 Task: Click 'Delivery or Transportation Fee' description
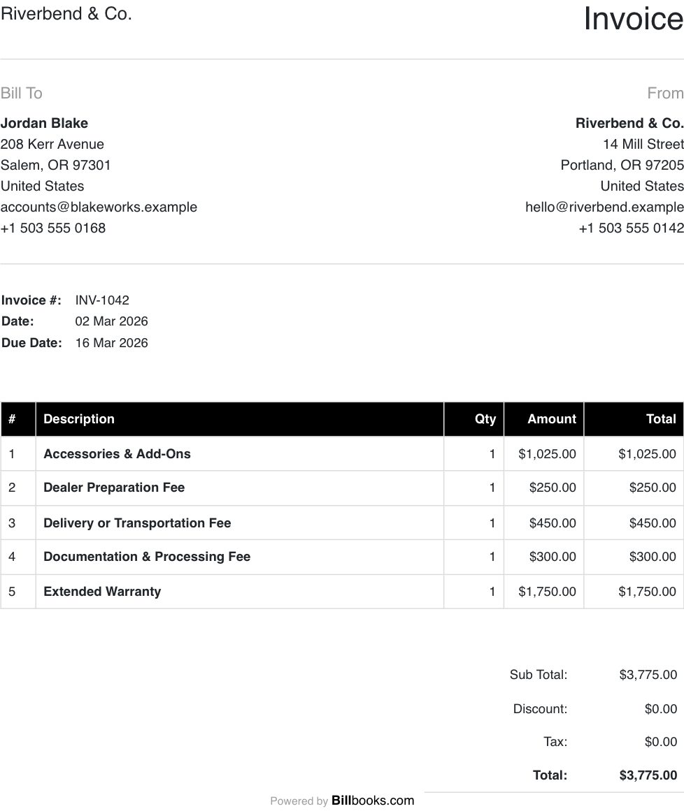tap(137, 523)
